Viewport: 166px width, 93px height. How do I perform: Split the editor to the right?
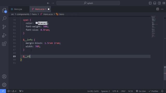[x=157, y=9]
